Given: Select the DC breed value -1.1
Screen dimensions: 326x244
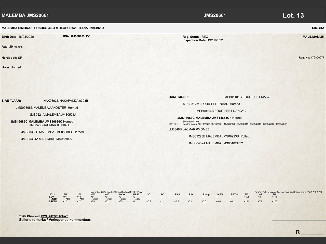Looking at the screenshot, I should pyautogui.click(x=162, y=201).
